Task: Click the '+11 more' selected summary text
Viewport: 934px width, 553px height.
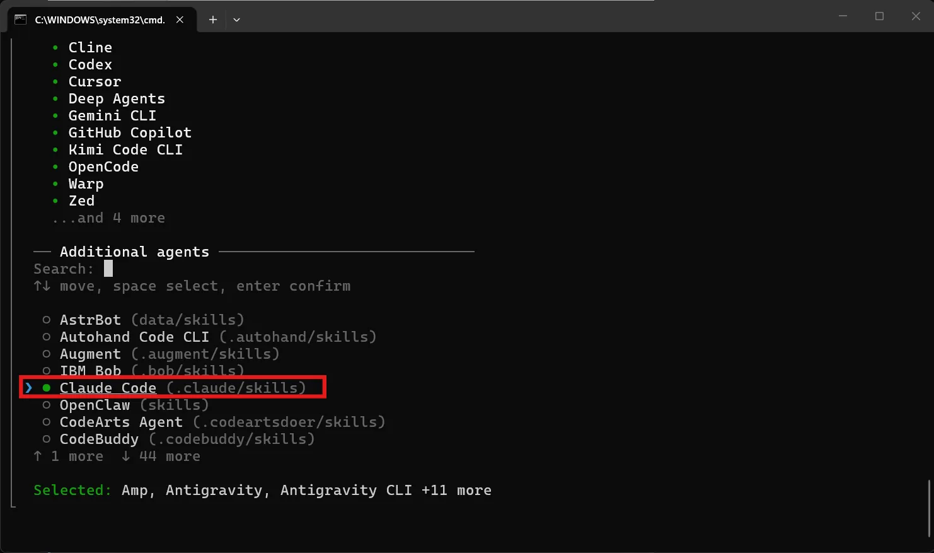Action: tap(456, 490)
